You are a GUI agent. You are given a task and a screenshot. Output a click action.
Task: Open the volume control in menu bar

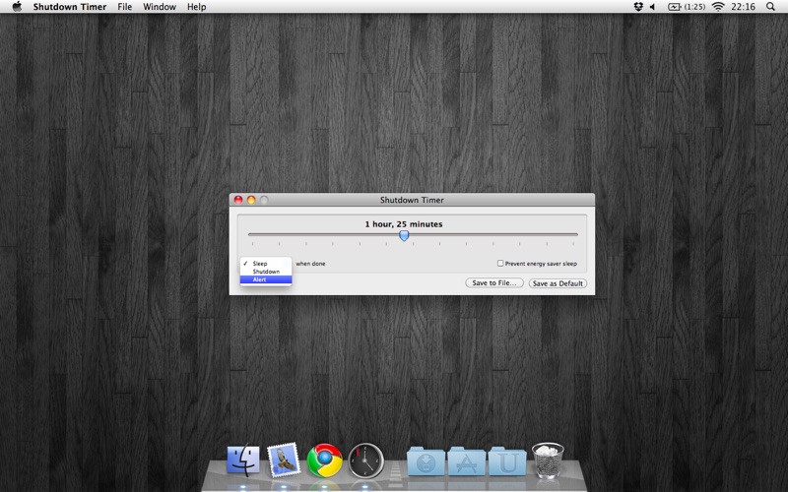tap(653, 7)
